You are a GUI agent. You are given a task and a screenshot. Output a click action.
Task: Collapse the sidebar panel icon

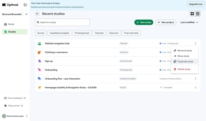click(x=25, y=5)
